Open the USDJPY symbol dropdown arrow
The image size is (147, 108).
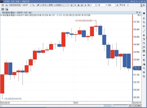[x=31, y=5]
